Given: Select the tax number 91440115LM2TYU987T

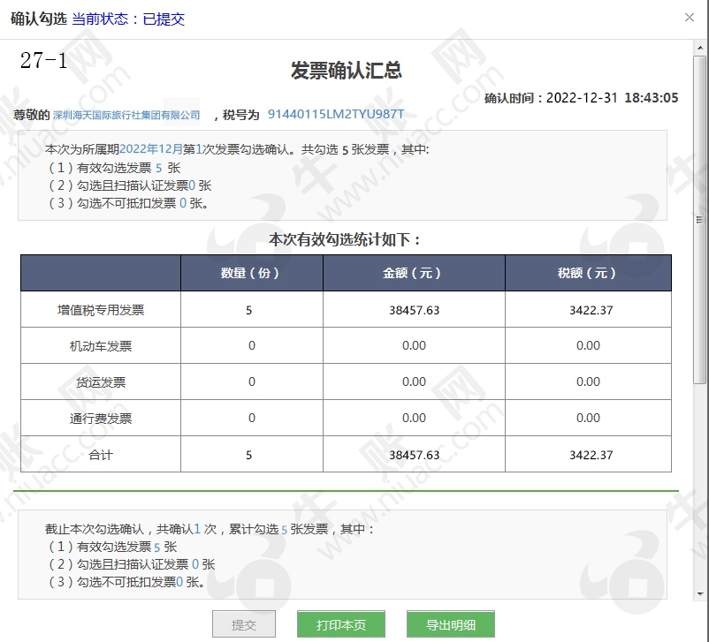Looking at the screenshot, I should (x=335, y=115).
